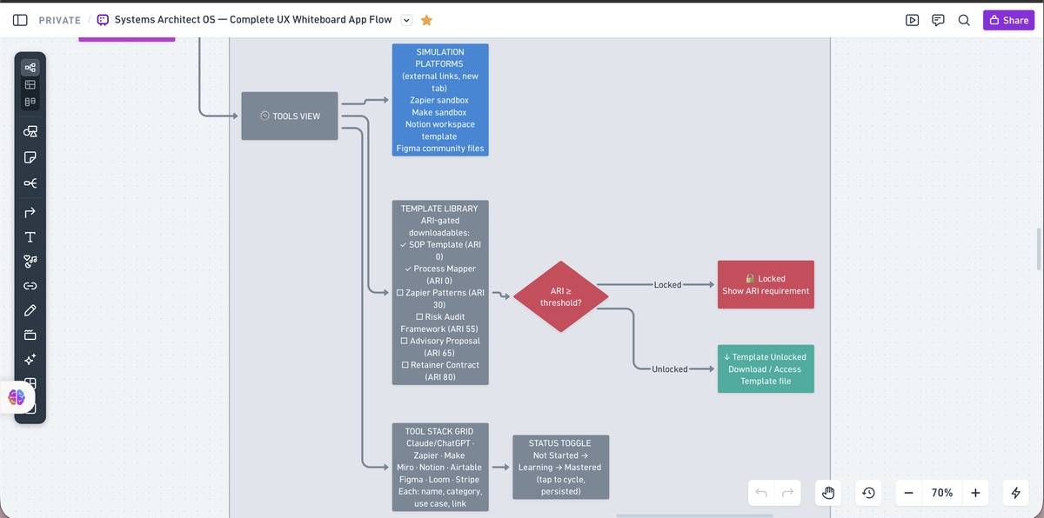This screenshot has width=1044, height=518.
Task: Open the AI sparkle generate tool
Action: 30,359
